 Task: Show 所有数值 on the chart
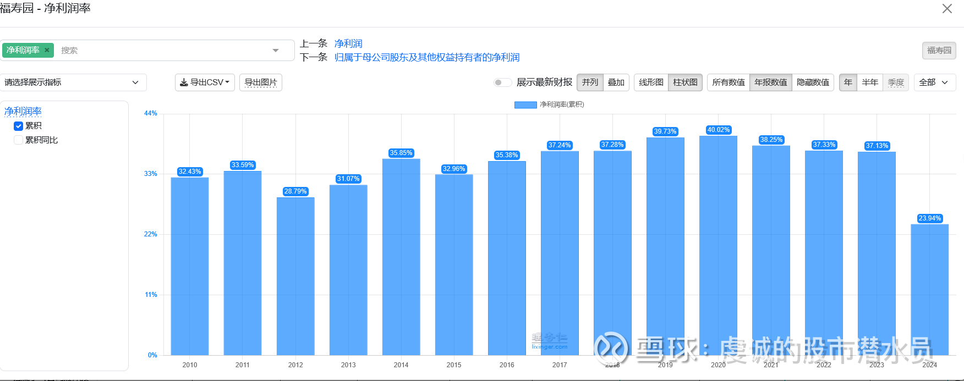pos(729,82)
